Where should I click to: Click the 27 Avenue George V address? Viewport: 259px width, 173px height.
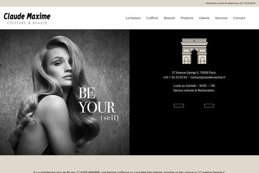point(194,73)
